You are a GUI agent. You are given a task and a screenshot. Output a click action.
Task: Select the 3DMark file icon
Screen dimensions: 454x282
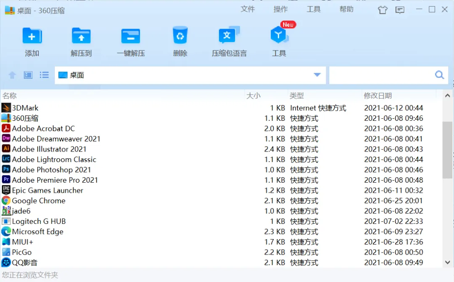click(6, 107)
